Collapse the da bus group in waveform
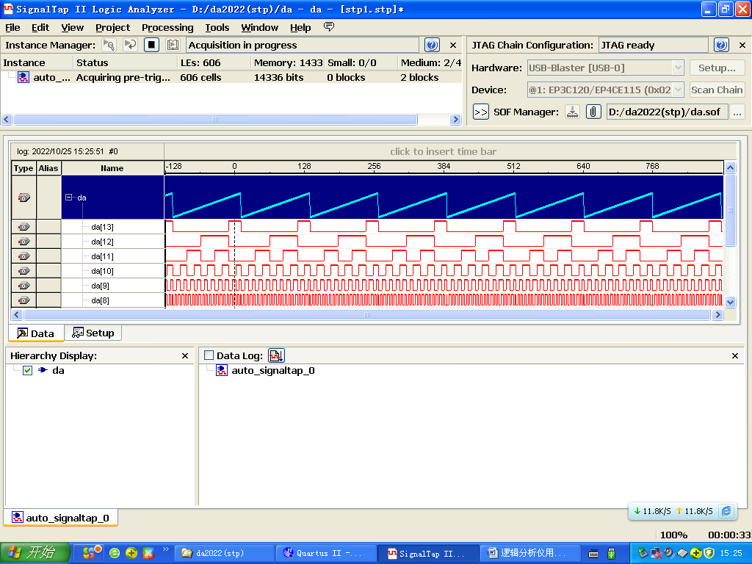Image resolution: width=752 pixels, height=564 pixels. click(x=70, y=198)
